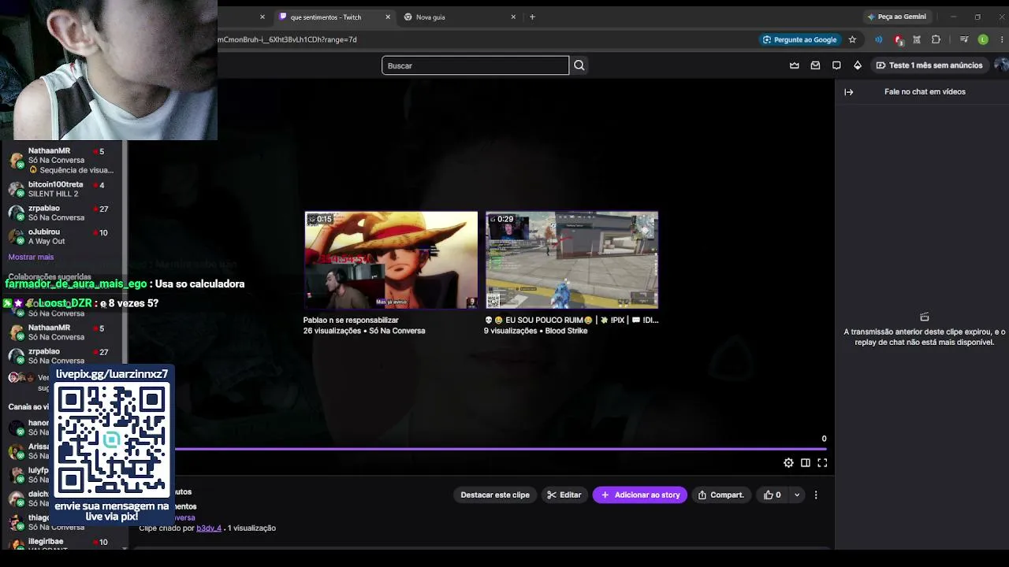Open the notifications inbox icon
This screenshot has height=567, width=1009.
(x=816, y=65)
